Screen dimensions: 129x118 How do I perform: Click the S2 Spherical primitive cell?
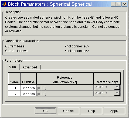(x=29, y=94)
